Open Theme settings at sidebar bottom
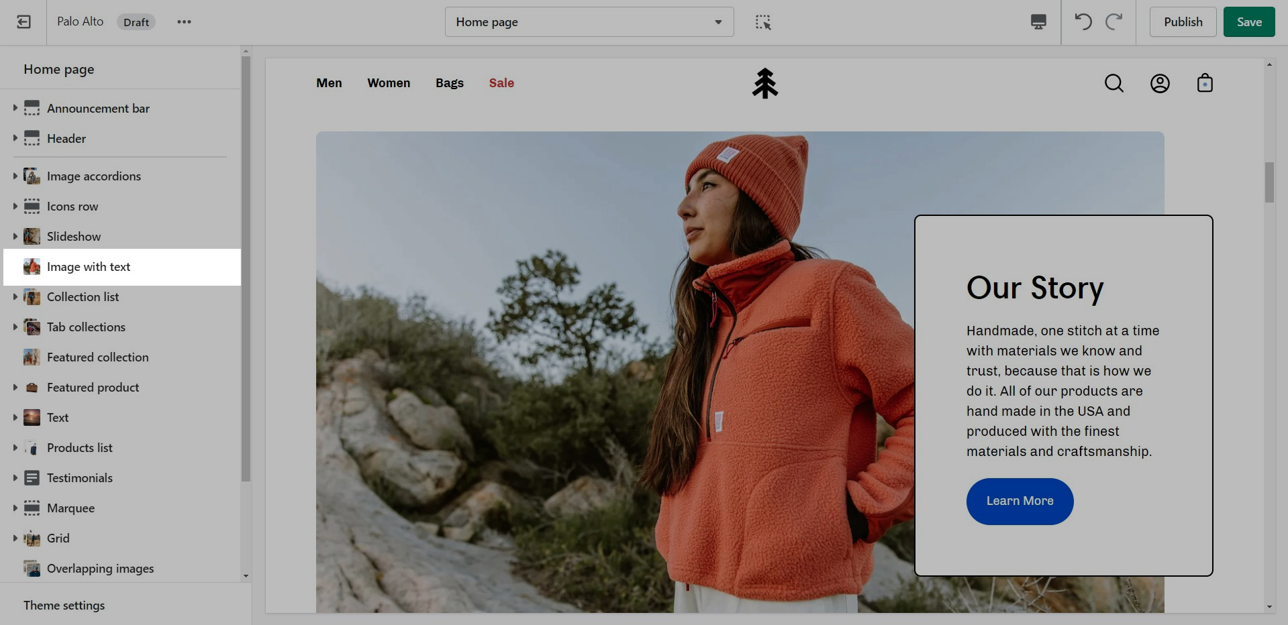This screenshot has height=625, width=1288. [x=64, y=605]
